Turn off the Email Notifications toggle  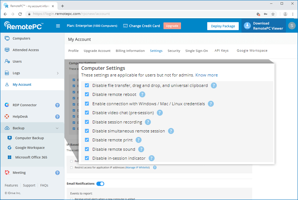pyautogui.click(x=100, y=184)
